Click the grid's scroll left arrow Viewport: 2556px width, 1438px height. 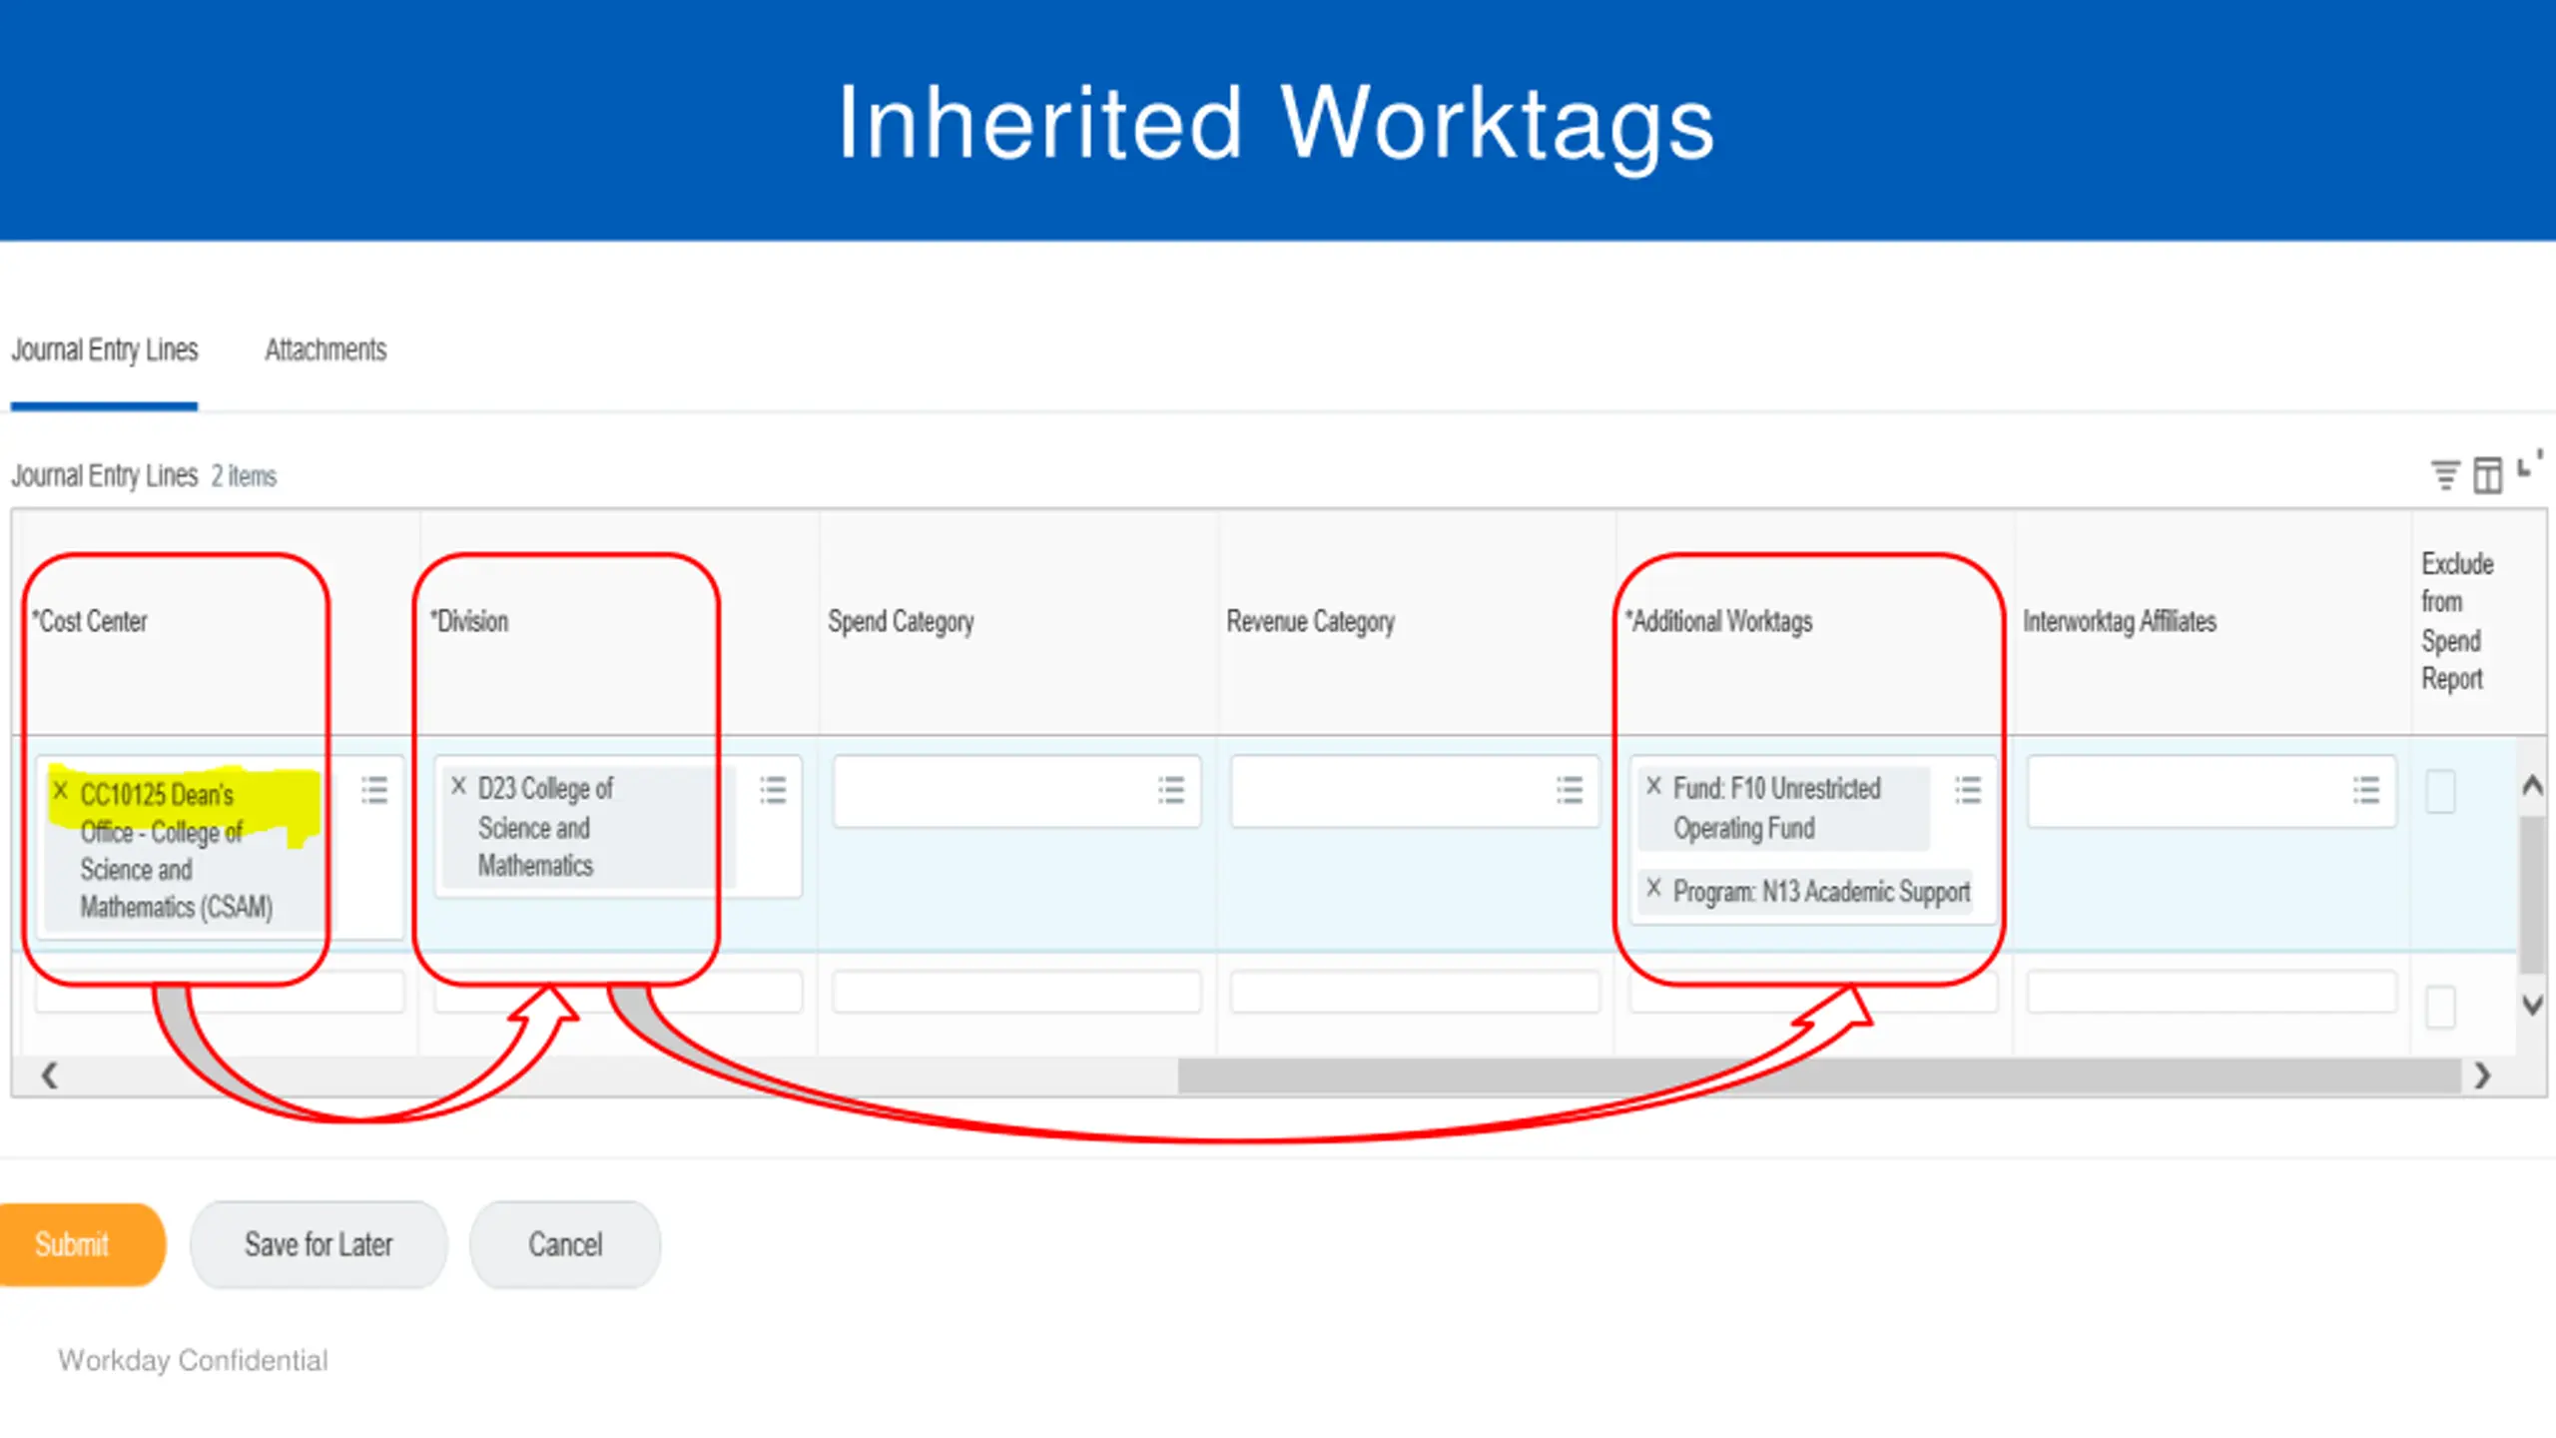click(x=49, y=1076)
